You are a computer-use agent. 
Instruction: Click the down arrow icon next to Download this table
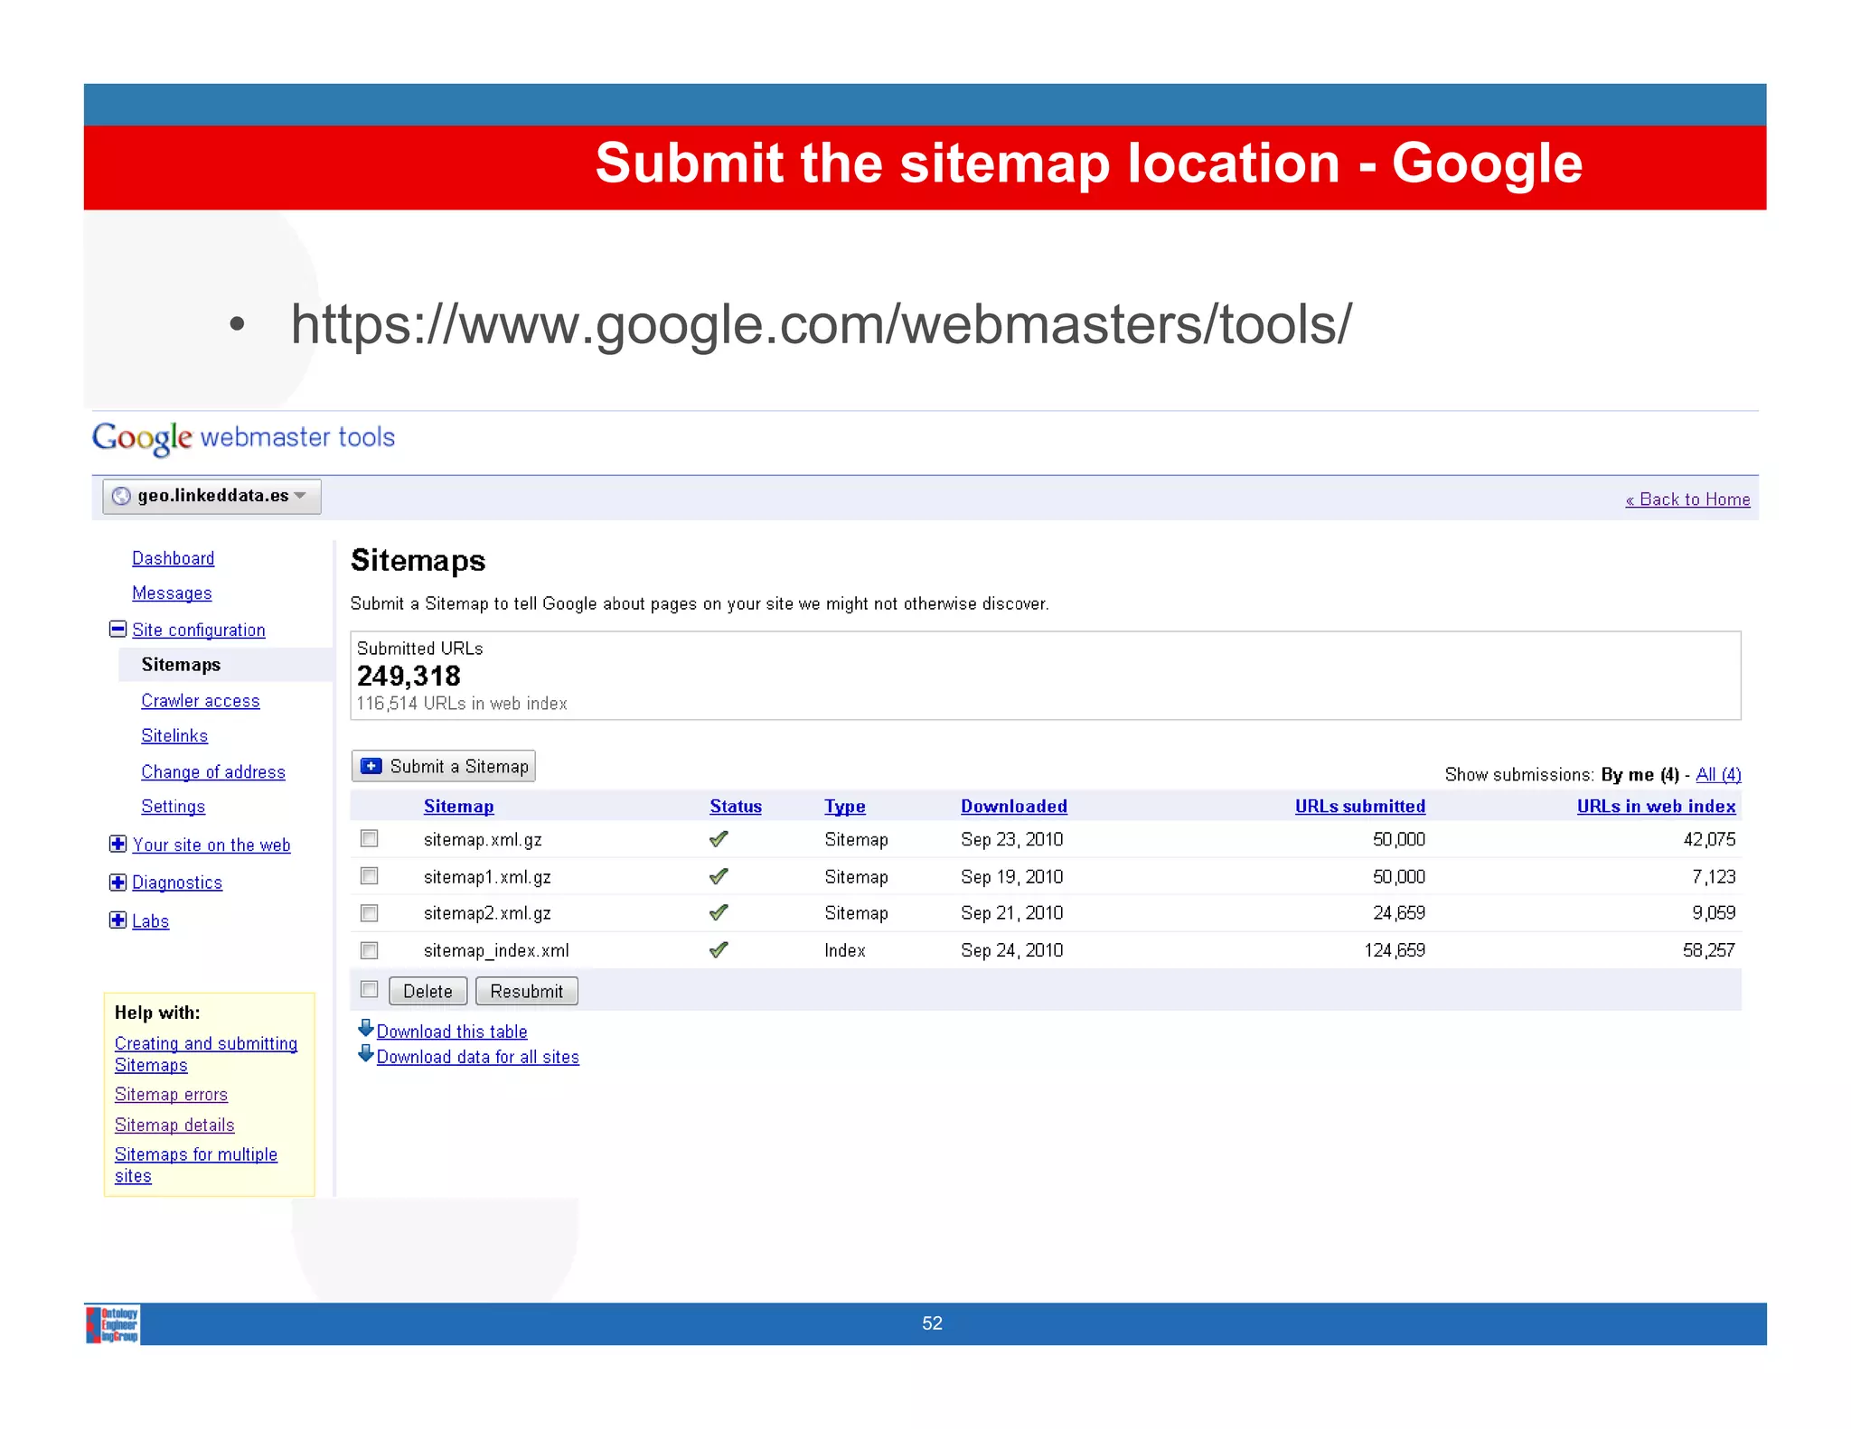pyautogui.click(x=366, y=1028)
